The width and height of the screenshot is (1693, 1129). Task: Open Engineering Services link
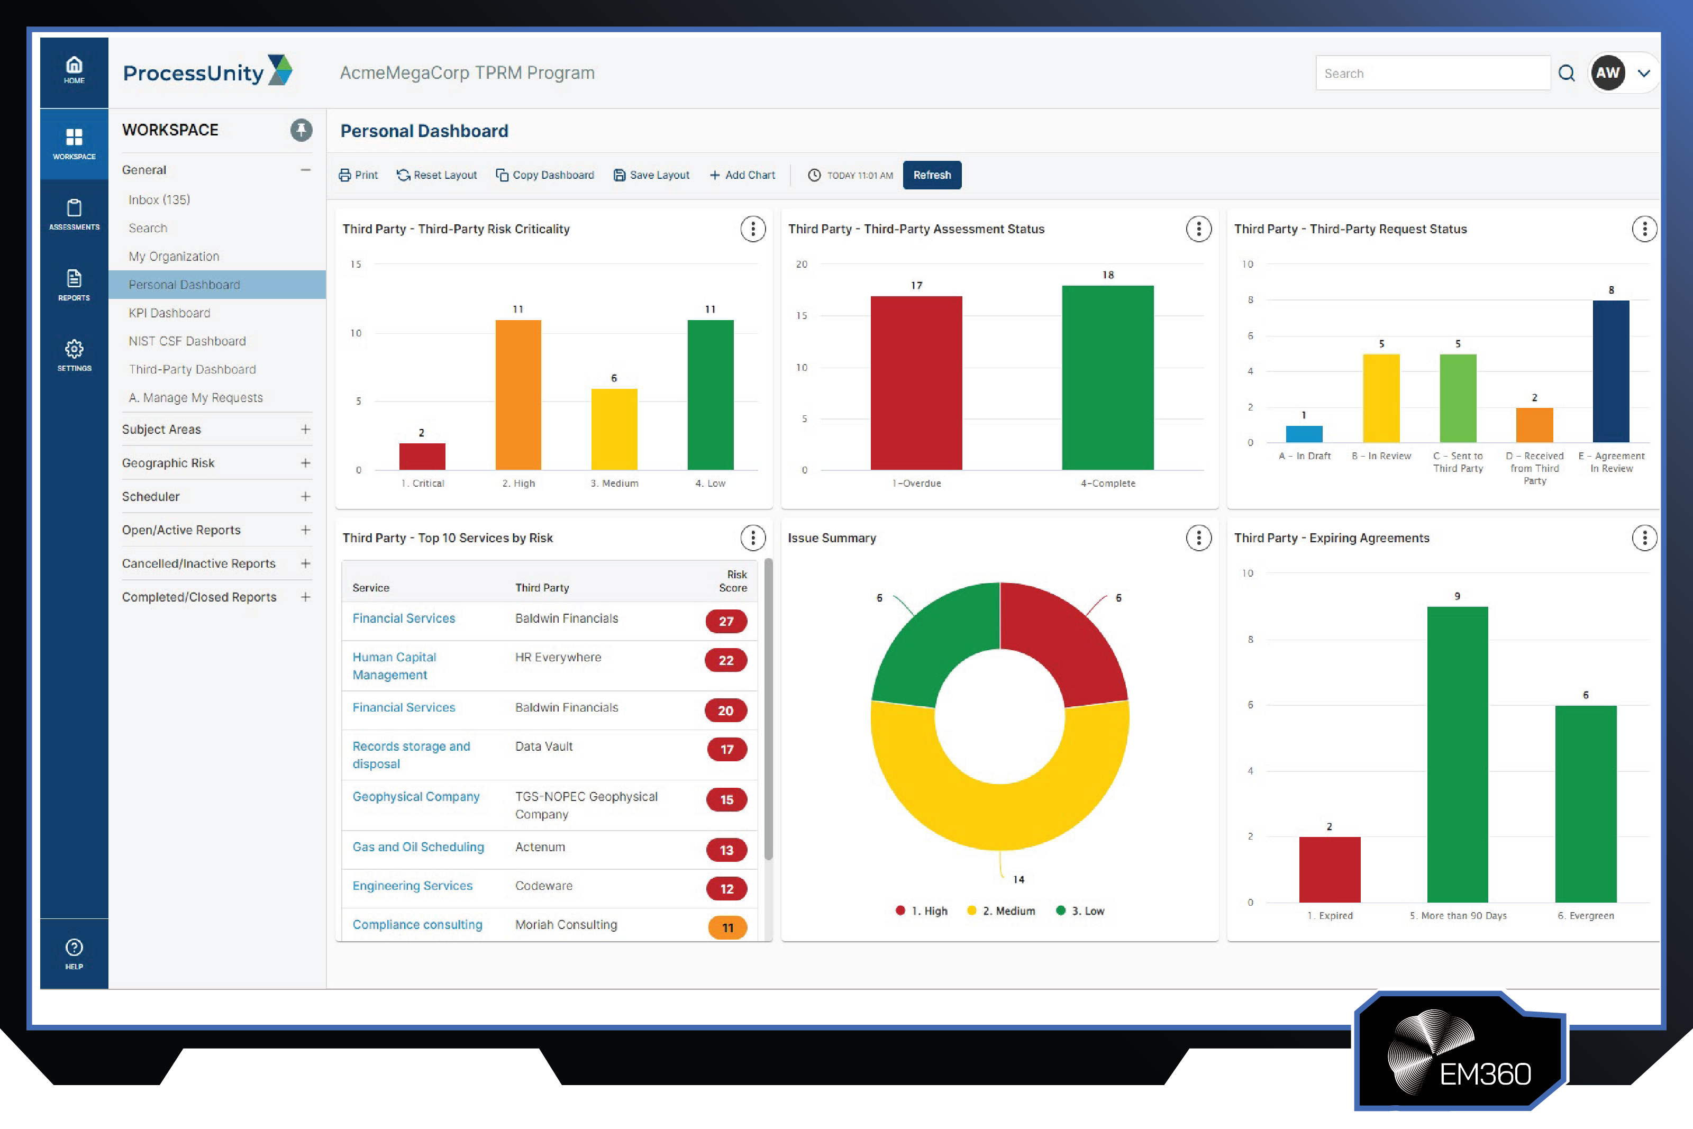pos(413,886)
